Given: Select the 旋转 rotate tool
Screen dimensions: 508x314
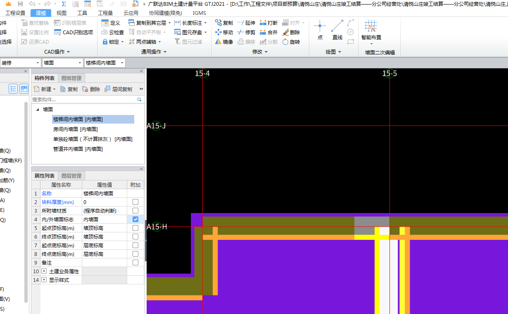Looking at the screenshot, I should 291,42.
